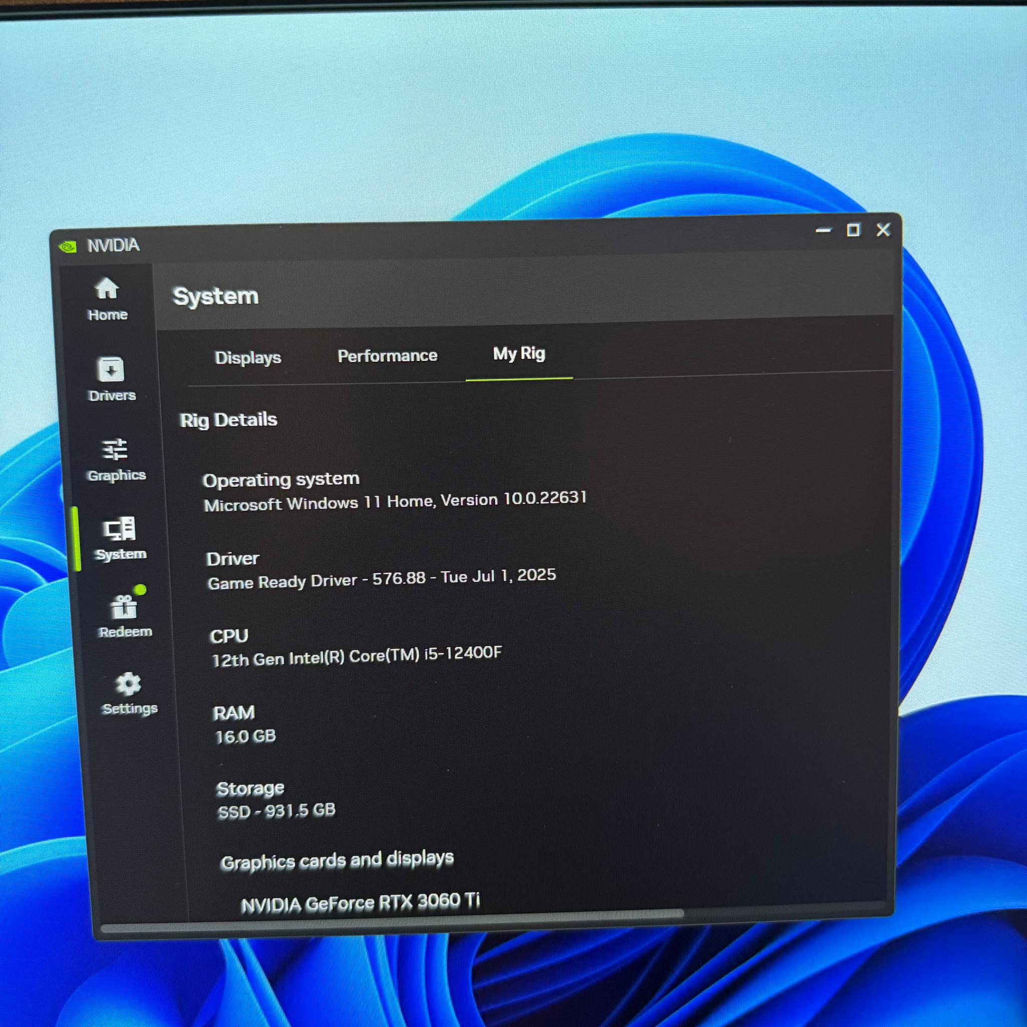Click the "16.0 GB" RAM value
Image resolution: width=1027 pixels, height=1027 pixels.
coord(246,736)
